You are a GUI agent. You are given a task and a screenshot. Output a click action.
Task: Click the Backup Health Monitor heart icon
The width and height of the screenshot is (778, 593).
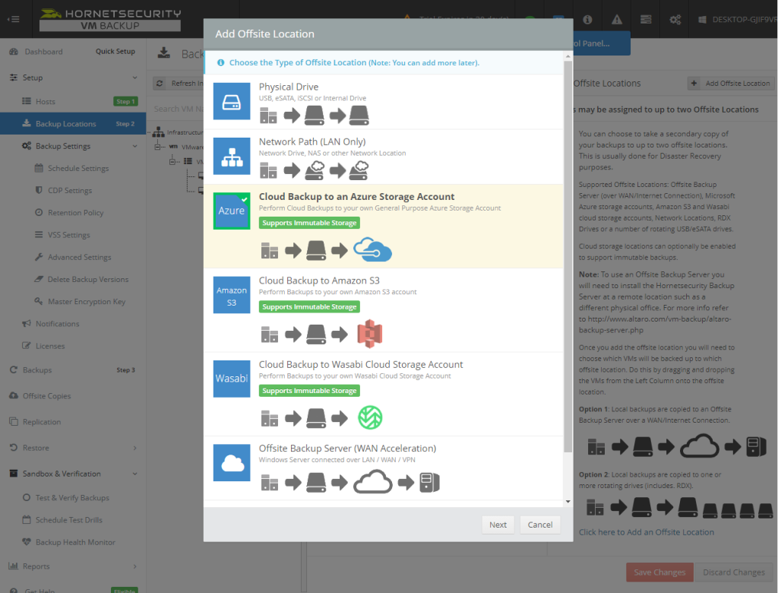click(27, 542)
